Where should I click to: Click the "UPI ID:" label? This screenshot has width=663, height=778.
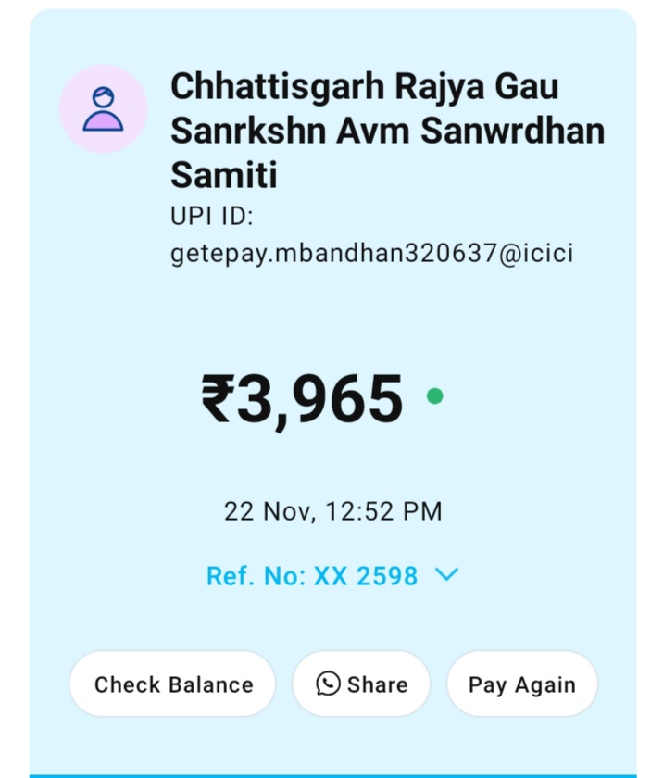coord(212,217)
